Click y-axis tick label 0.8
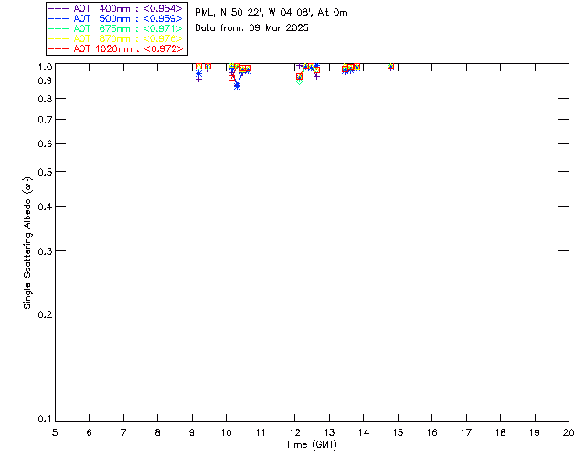 point(45,99)
